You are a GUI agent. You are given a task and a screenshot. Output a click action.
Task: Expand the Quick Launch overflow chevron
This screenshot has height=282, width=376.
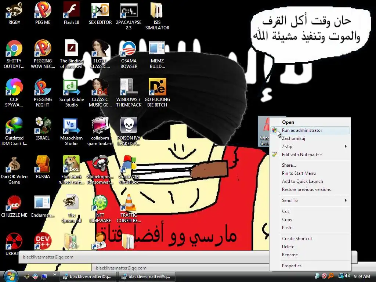tap(54, 275)
